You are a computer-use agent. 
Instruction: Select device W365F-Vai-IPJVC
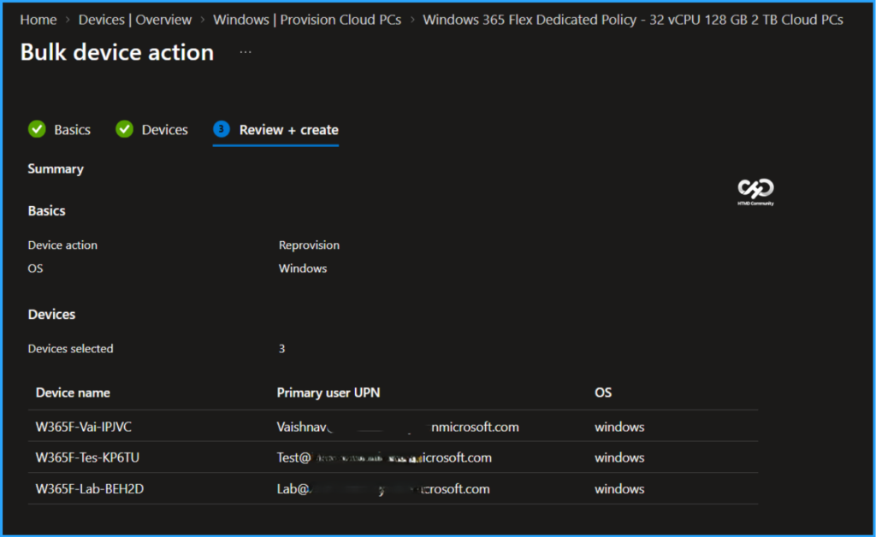pos(83,427)
